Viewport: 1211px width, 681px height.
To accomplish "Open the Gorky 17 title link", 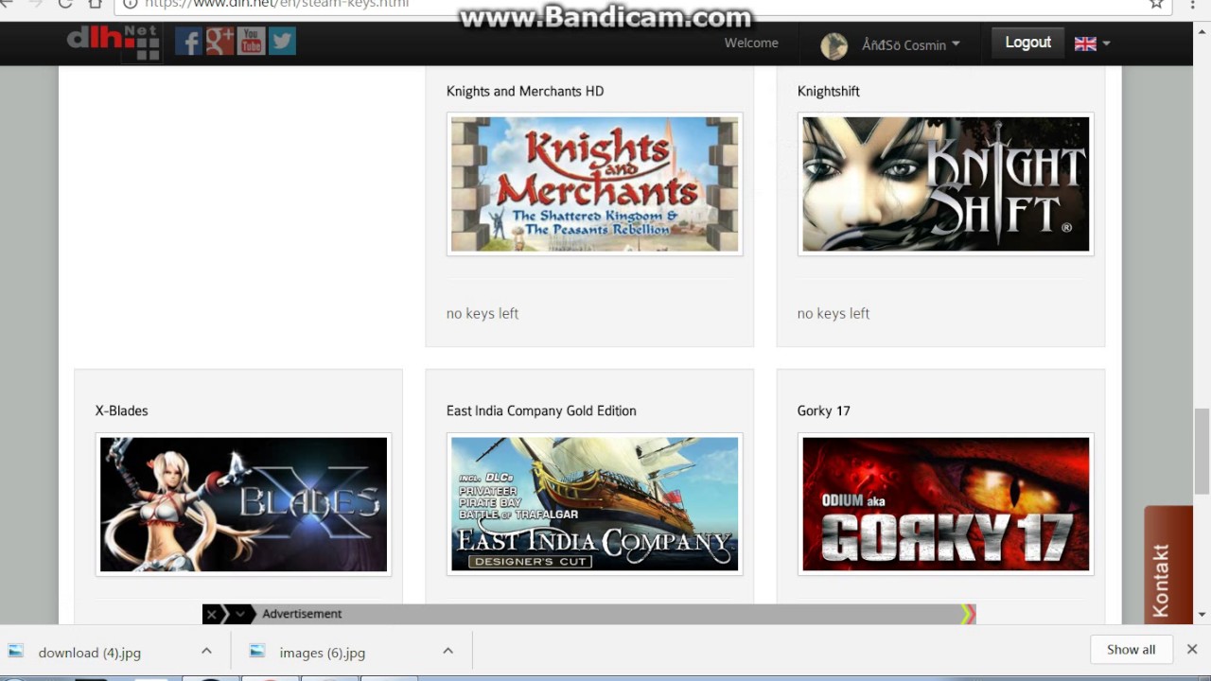I will pos(823,410).
